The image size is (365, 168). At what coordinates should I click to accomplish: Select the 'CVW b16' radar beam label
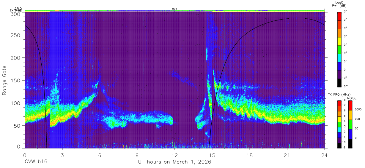[36, 162]
